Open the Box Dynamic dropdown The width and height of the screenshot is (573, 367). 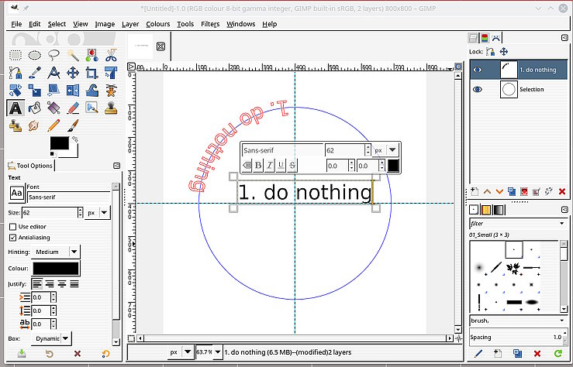point(51,338)
